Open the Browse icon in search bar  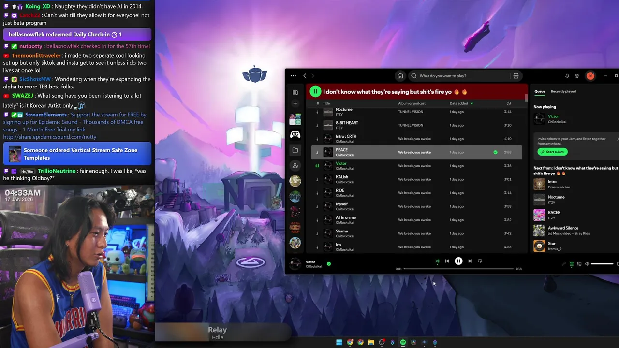click(516, 76)
